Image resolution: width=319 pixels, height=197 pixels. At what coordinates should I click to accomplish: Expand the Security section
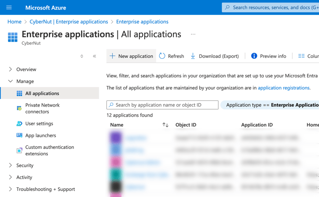[x=11, y=165]
